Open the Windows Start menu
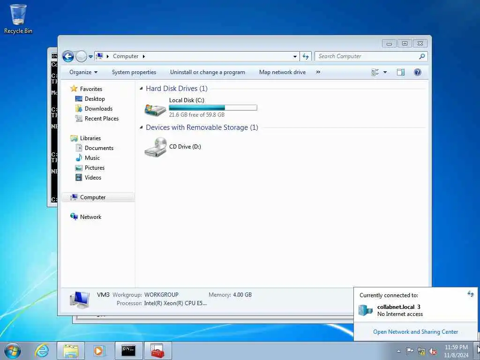The height and width of the screenshot is (360, 480). 13,351
